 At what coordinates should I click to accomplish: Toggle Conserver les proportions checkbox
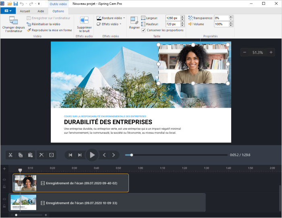point(143,30)
